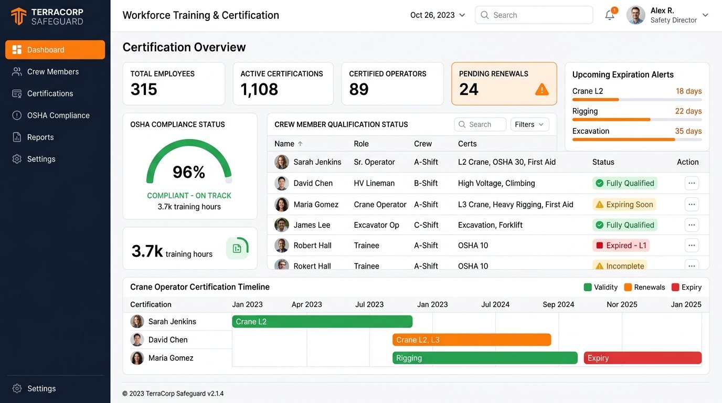Image resolution: width=722 pixels, height=403 pixels.
Task: Click Sarah Jenkins avatar in qualification table
Action: [282, 162]
